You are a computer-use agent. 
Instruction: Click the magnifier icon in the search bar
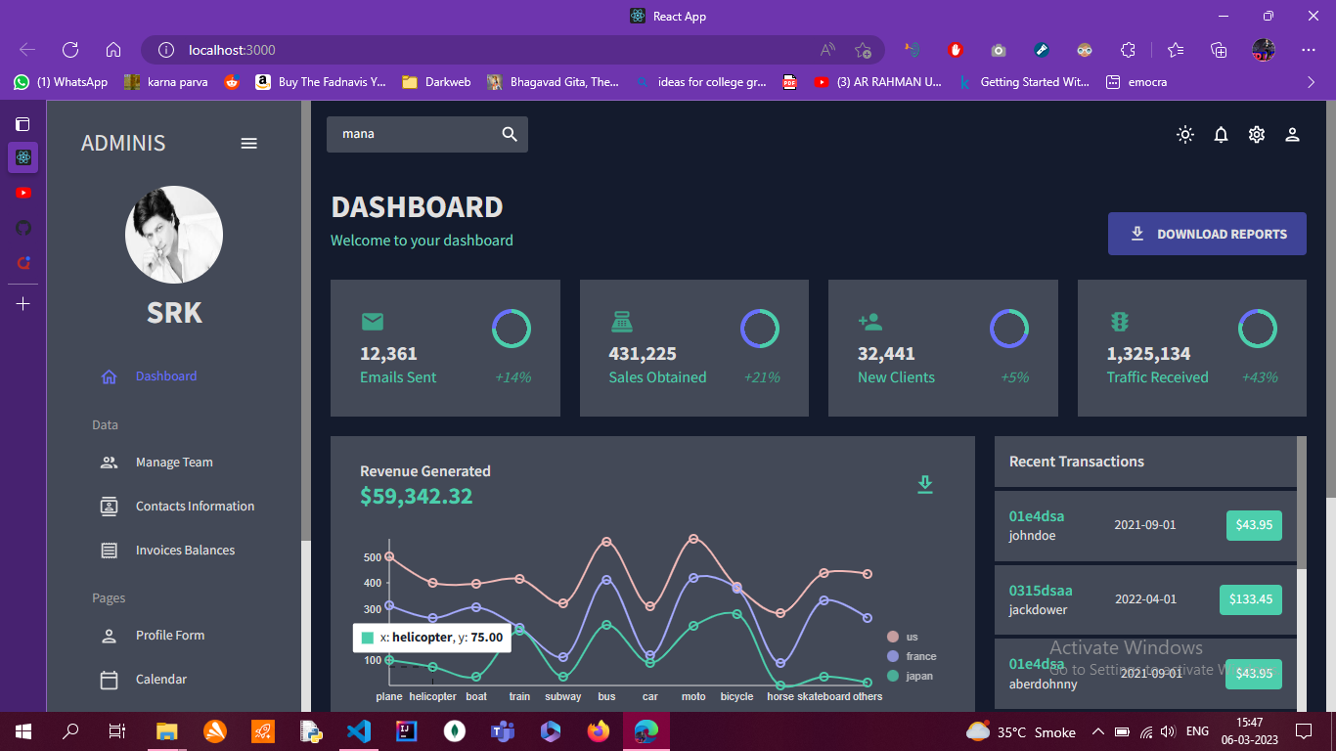tap(509, 134)
